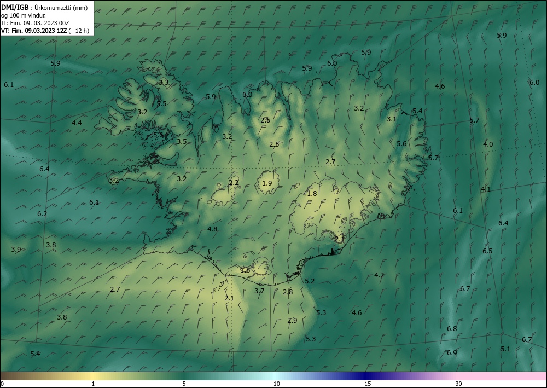Click the 3.7 value on the south coast
547x388 pixels.
click(x=259, y=291)
